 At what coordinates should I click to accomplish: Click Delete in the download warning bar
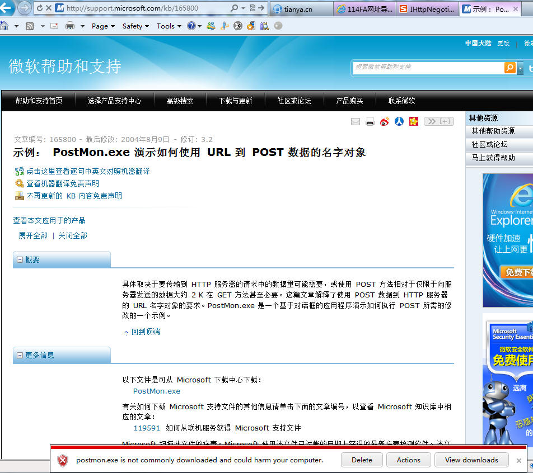click(x=362, y=460)
